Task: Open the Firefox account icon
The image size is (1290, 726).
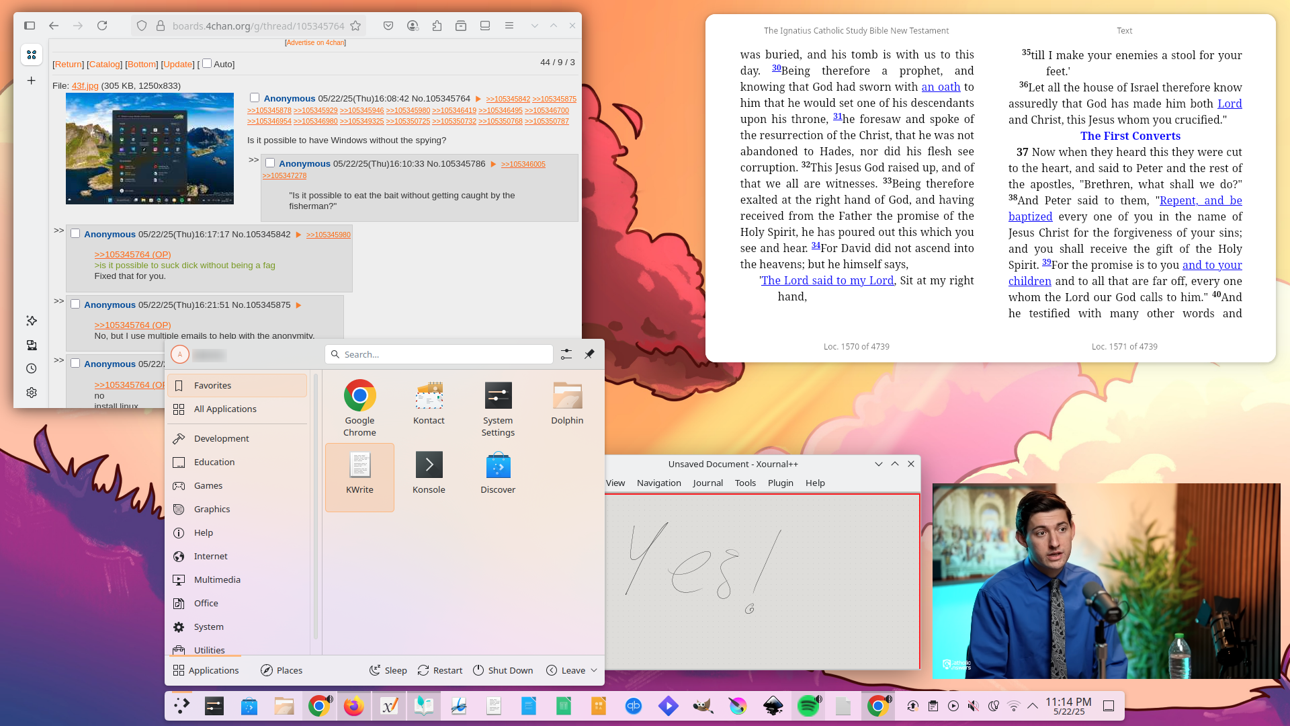Action: tap(413, 26)
